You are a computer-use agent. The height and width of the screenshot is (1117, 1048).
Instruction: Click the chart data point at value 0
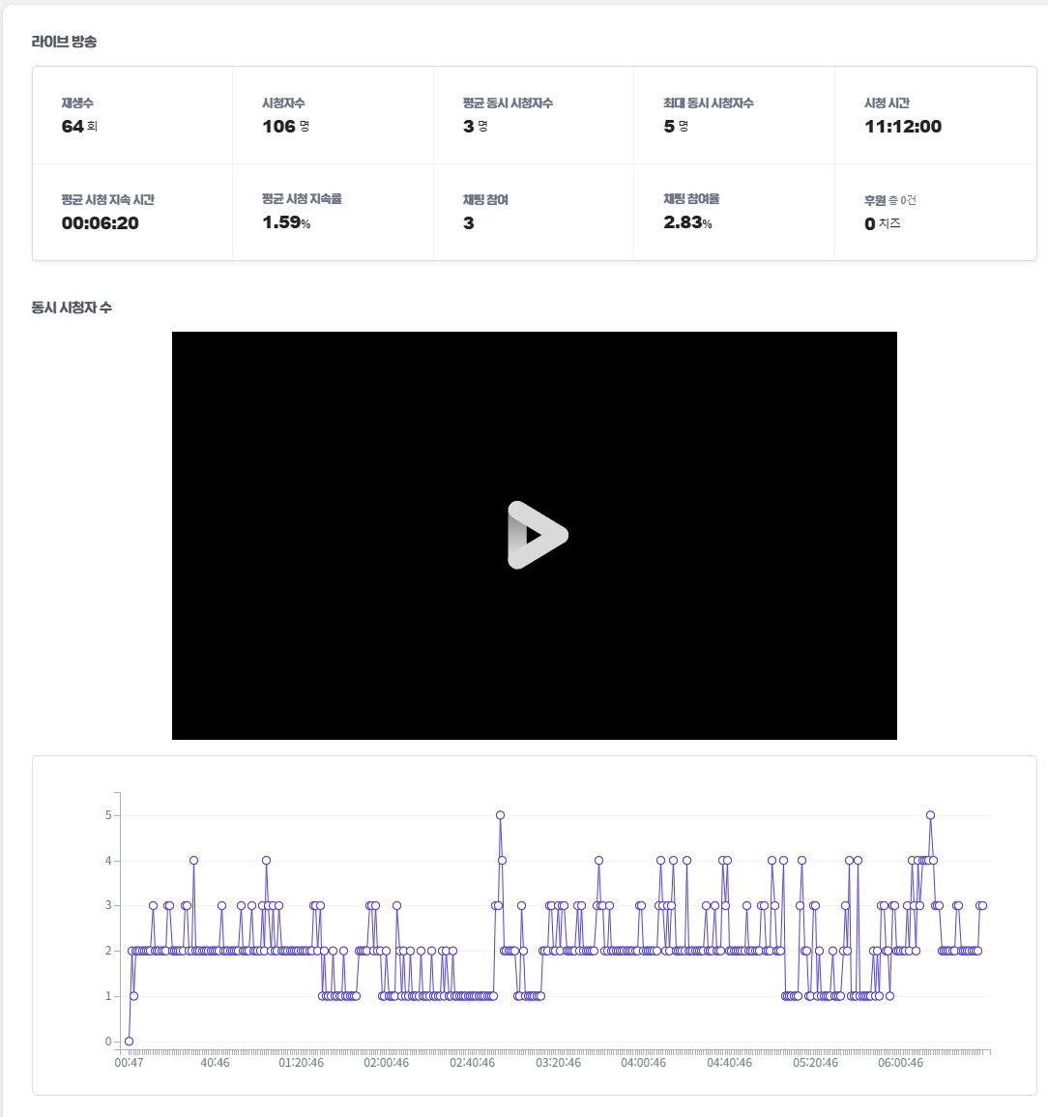point(129,1041)
